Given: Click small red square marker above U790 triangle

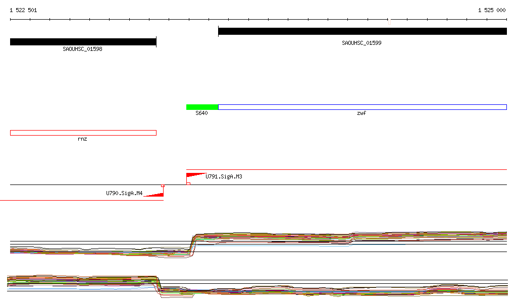Looking at the screenshot, I should 163,186.
